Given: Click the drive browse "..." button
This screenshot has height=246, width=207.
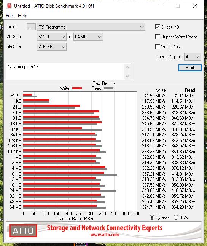Looking at the screenshot, I should click(31, 27).
